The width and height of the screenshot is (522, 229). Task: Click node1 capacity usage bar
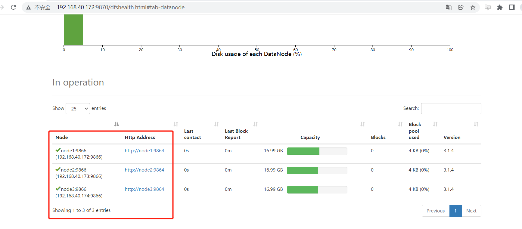click(x=317, y=151)
